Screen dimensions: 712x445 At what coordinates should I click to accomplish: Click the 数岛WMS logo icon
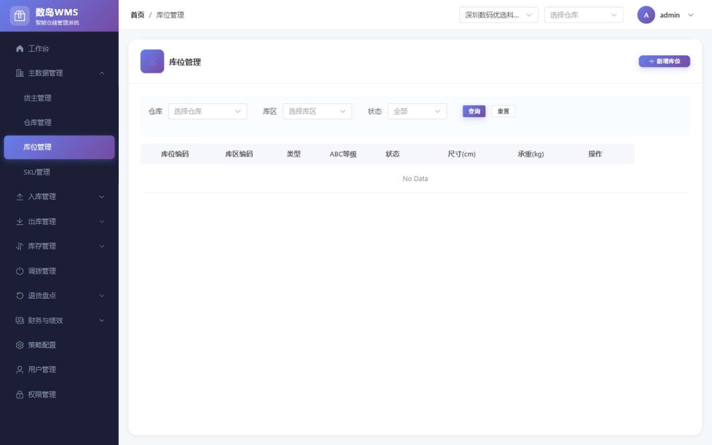20,16
